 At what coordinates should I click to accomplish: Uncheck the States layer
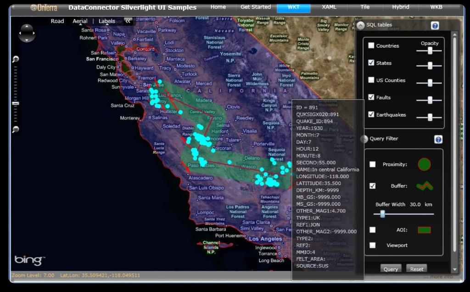(x=371, y=62)
